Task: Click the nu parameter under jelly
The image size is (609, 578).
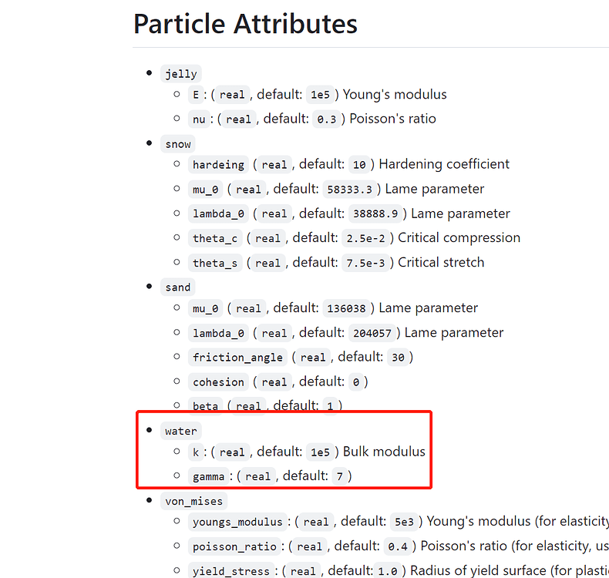Action: pyautogui.click(x=199, y=119)
